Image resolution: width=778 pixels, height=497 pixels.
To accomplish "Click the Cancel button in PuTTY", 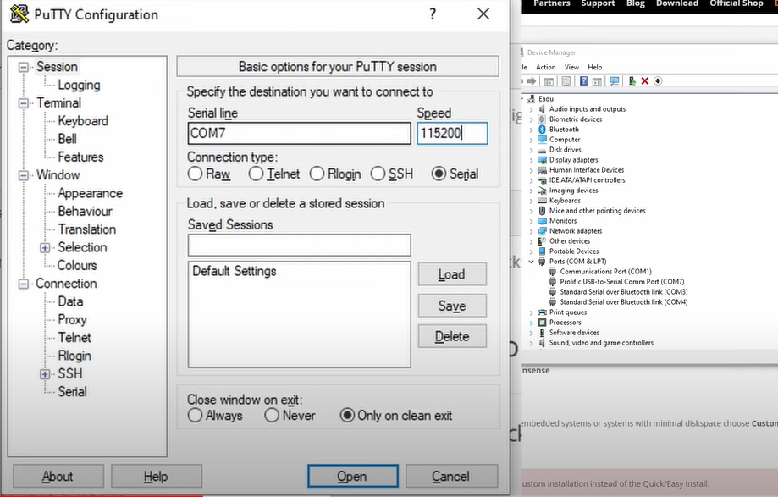I will (451, 476).
